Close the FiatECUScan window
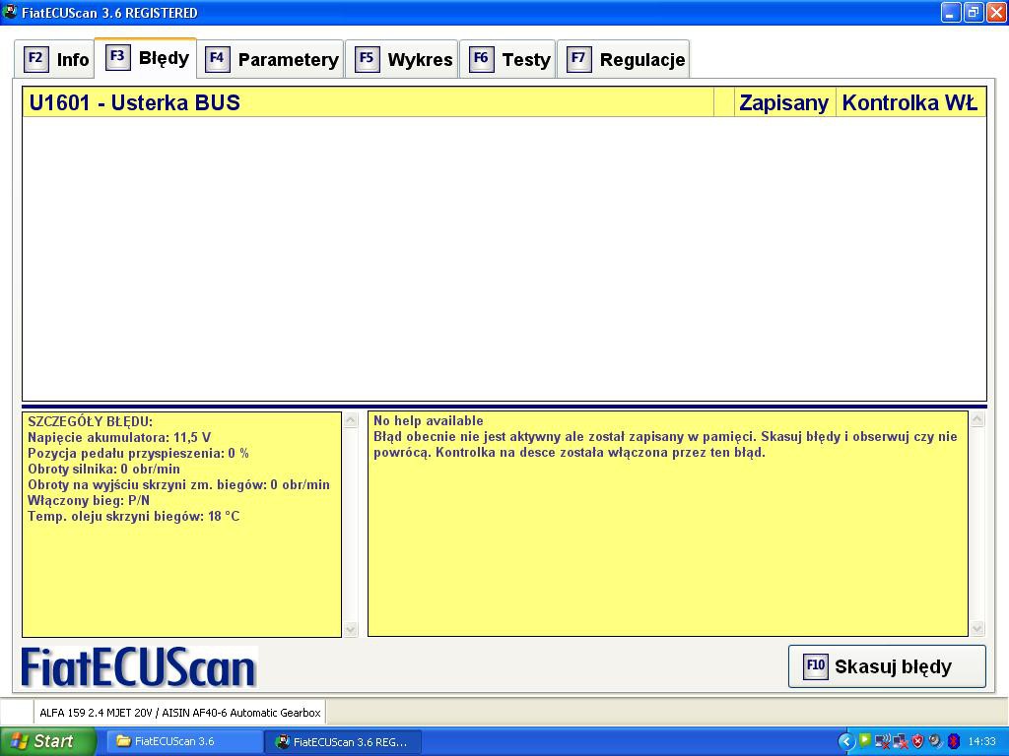 click(996, 12)
